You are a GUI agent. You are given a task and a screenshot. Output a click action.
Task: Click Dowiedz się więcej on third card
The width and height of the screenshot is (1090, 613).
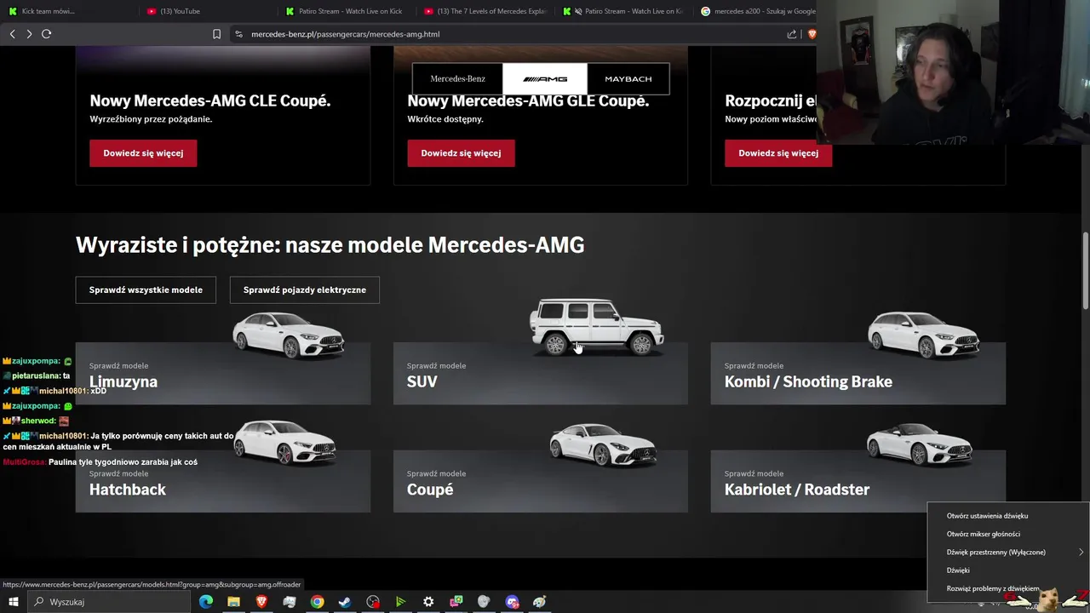click(x=778, y=153)
